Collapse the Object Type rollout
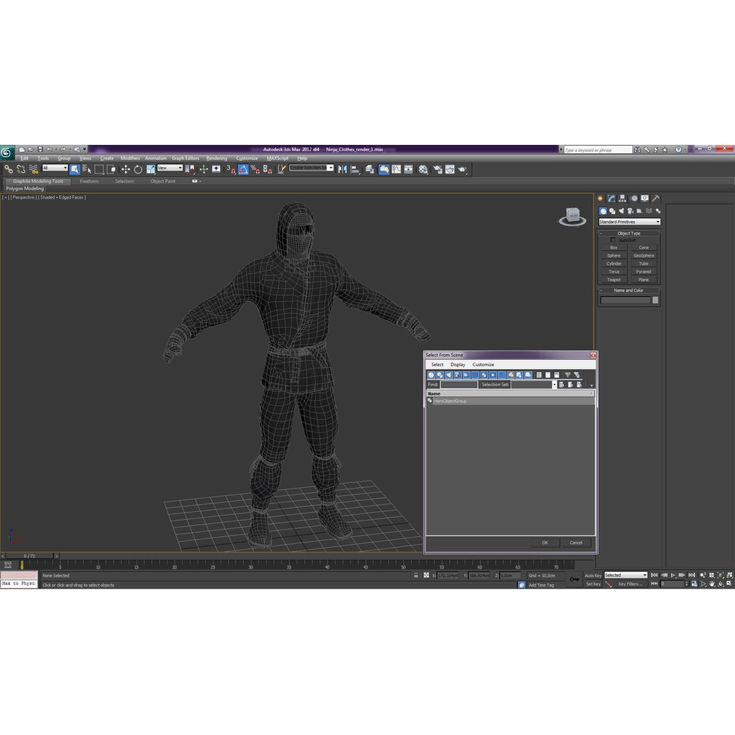 (629, 233)
